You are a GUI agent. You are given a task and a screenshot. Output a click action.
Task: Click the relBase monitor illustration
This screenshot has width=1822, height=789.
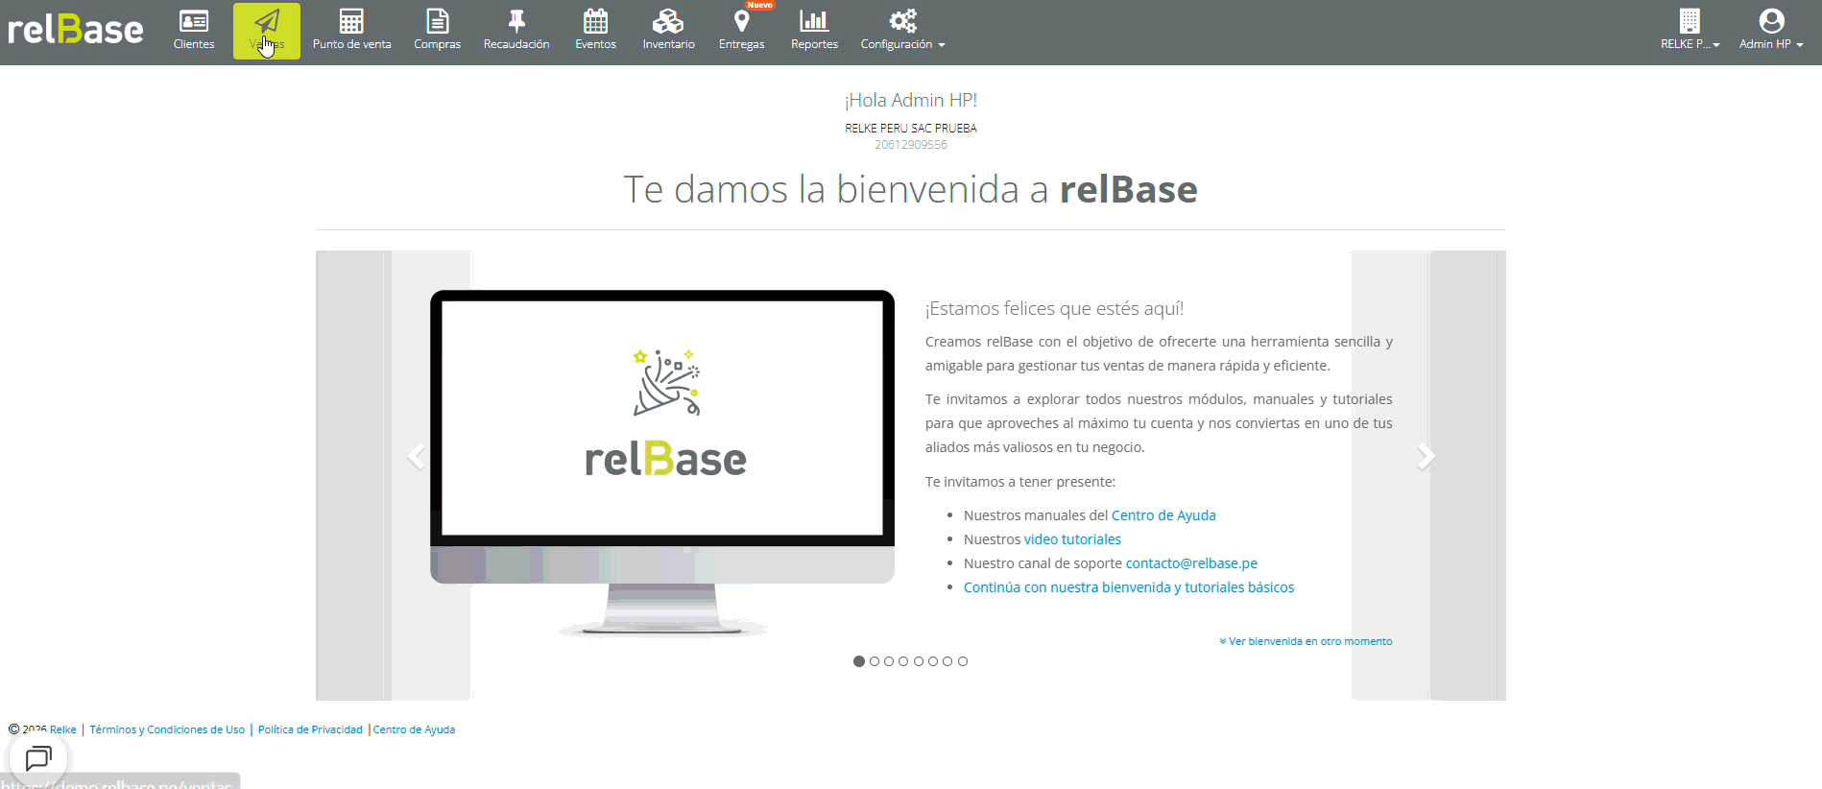coord(662,464)
